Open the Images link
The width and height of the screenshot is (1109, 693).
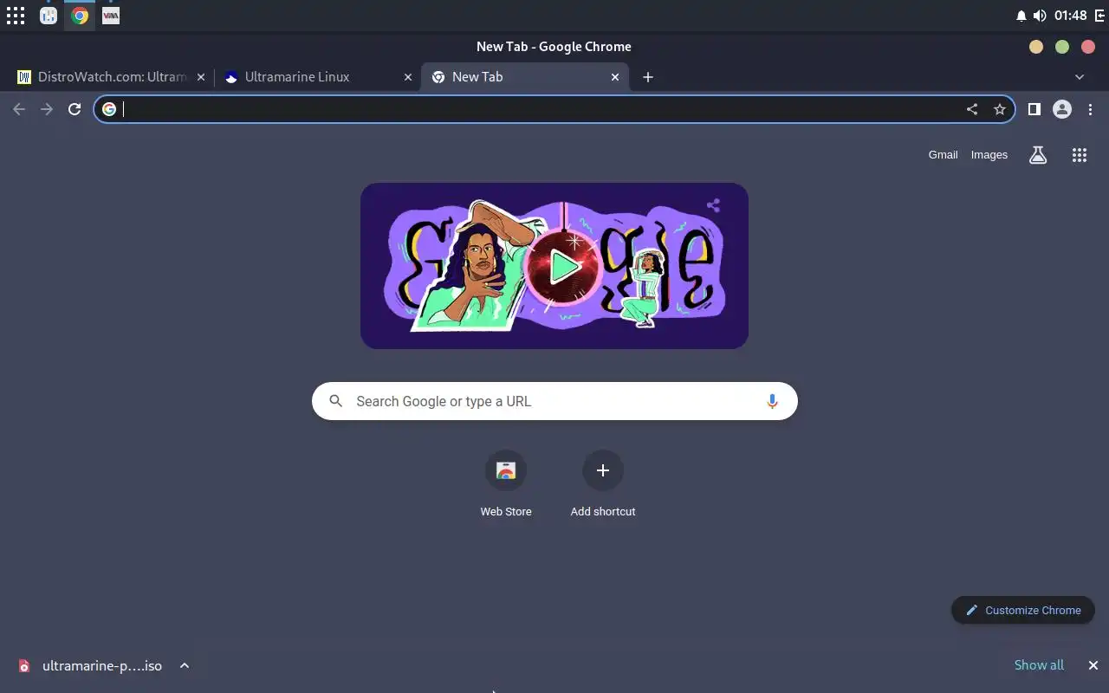[989, 155]
